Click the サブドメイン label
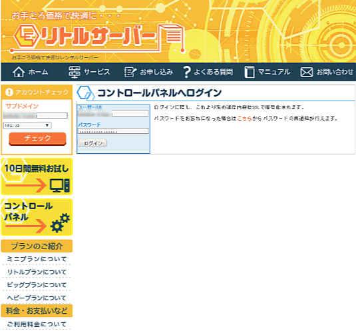Viewport: 356px width, 333px height. click(22, 106)
